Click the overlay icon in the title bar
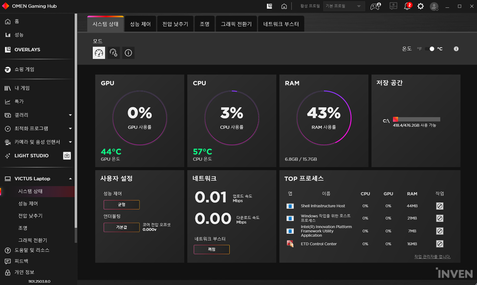The height and width of the screenshot is (285, 477). pos(269,6)
